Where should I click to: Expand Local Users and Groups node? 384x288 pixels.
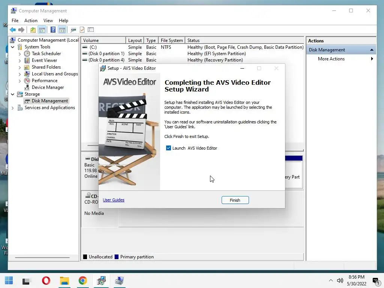20,74
